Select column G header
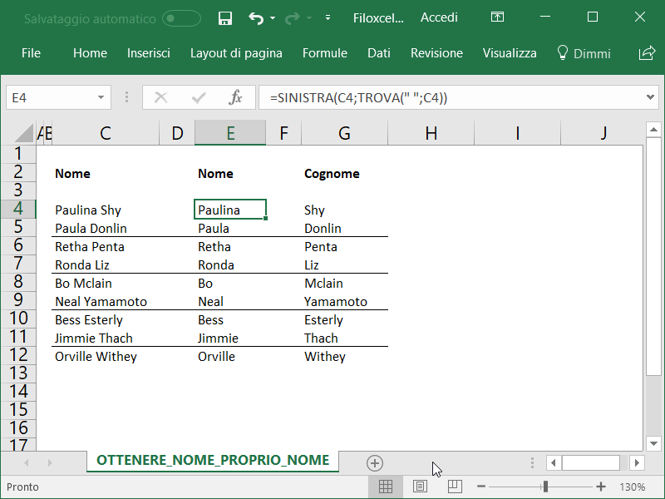Image resolution: width=665 pixels, height=499 pixels. pos(344,133)
